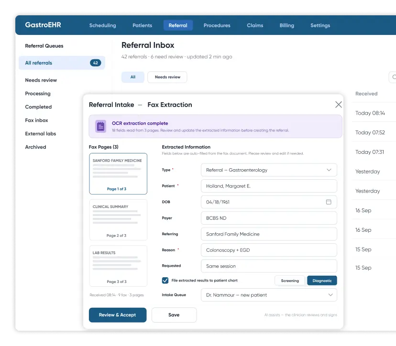Screen dimensions: 396x346
Task: Open the Completed queue
Action: (38, 107)
